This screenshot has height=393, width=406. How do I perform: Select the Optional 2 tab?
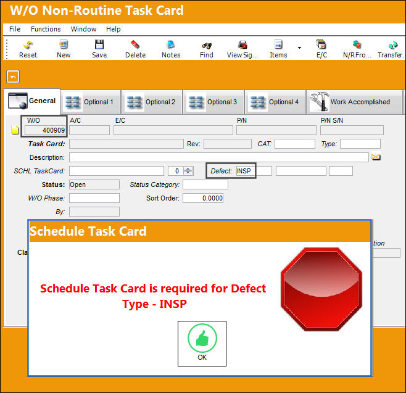[152, 102]
